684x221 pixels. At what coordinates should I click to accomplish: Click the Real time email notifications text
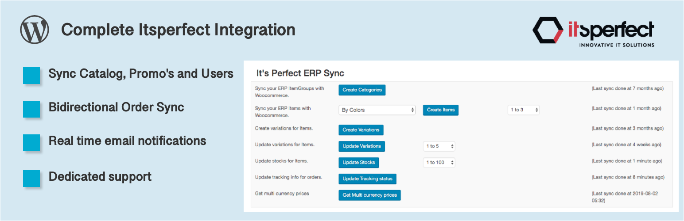[x=128, y=141]
